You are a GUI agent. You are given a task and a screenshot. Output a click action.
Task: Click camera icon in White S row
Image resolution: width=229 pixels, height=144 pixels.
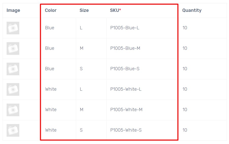[x=13, y=130]
